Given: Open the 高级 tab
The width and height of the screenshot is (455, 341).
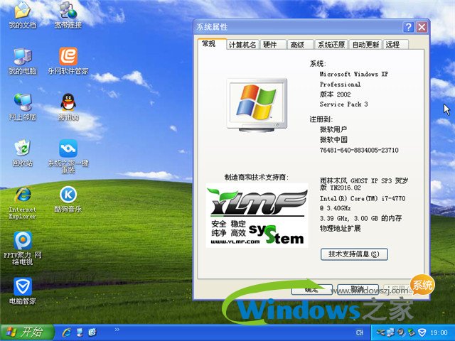Looking at the screenshot, I should click(300, 45).
